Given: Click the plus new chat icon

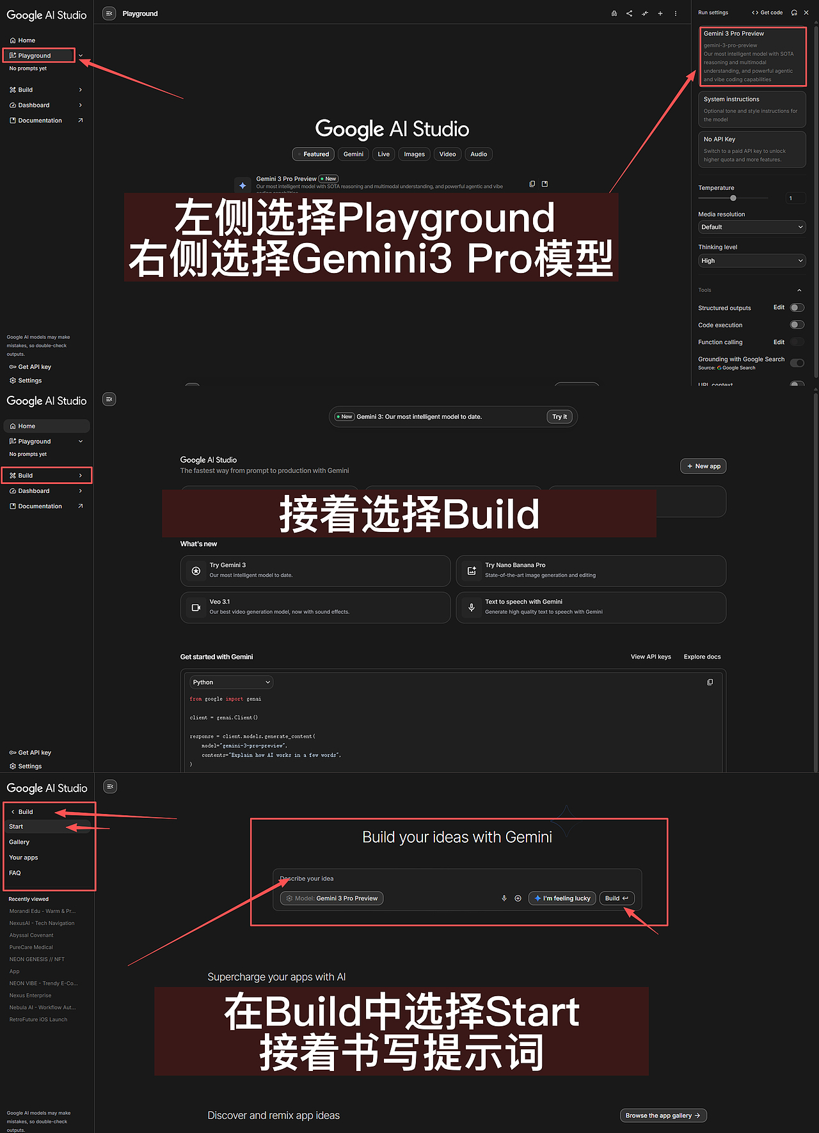Looking at the screenshot, I should tap(660, 13).
